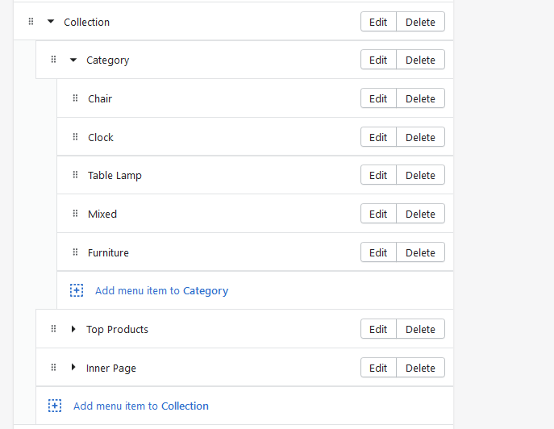Click drag handle icon beside Chair
This screenshot has height=429, width=554.
point(76,98)
